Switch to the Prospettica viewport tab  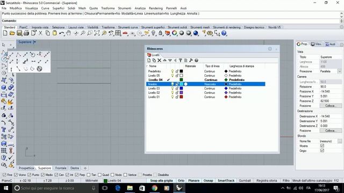26,168
